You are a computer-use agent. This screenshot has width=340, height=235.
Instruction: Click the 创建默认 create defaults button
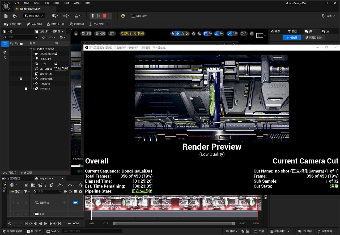(77, 24)
